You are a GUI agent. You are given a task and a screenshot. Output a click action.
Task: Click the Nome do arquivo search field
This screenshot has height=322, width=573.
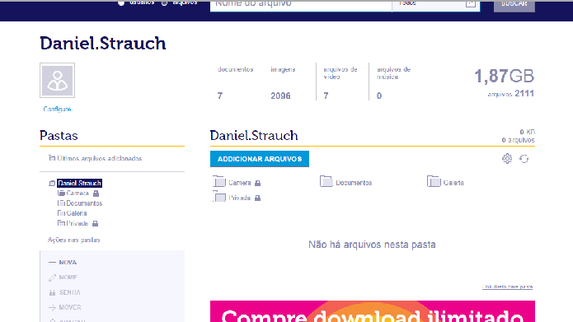(301, 5)
